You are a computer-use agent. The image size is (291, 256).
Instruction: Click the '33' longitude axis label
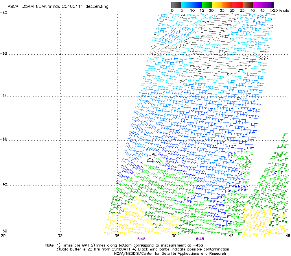coord(60,236)
